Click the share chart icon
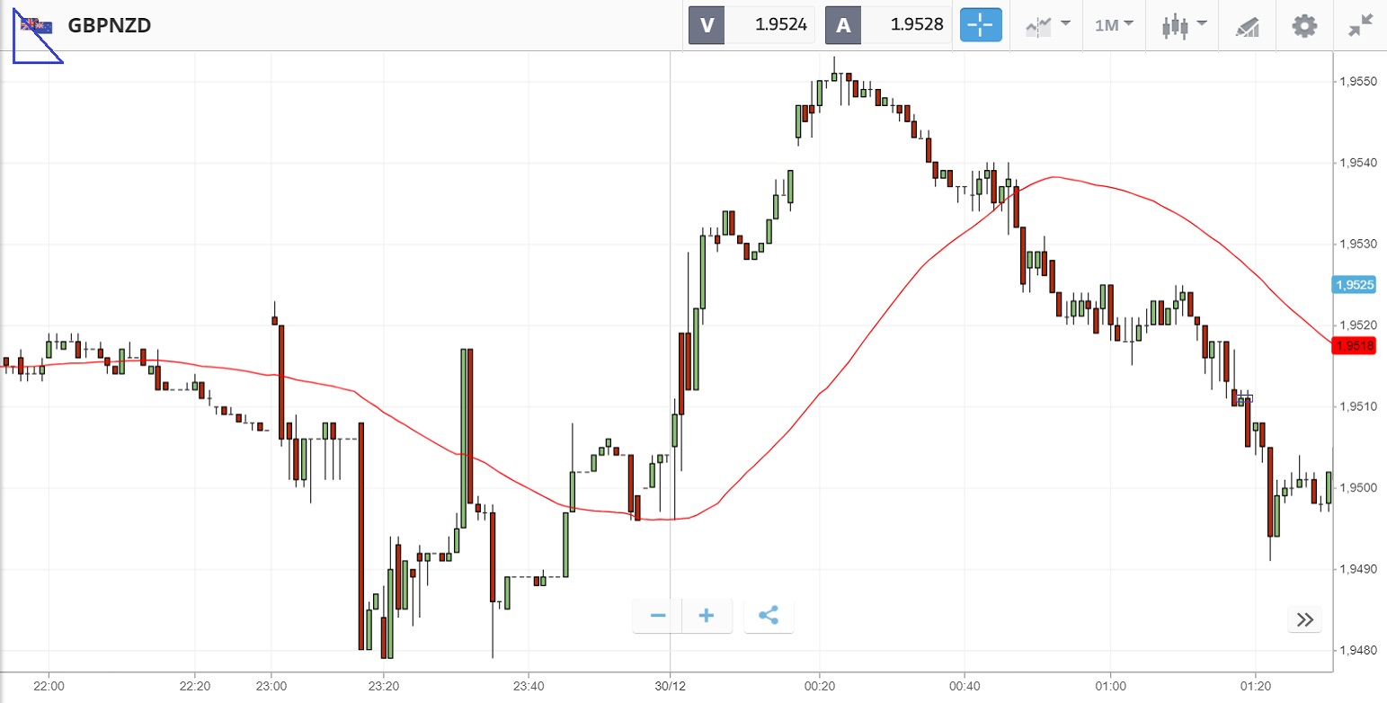This screenshot has width=1387, height=703. 769,616
